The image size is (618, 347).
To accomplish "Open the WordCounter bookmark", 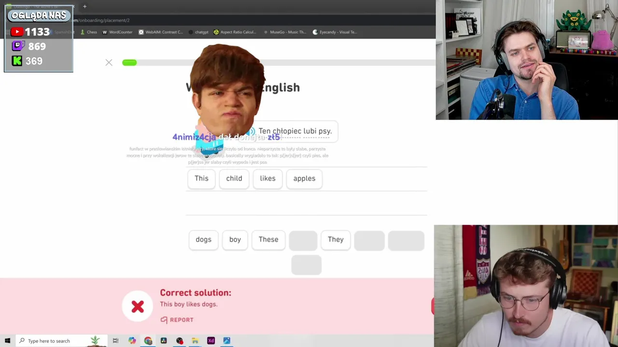I will pyautogui.click(x=117, y=32).
